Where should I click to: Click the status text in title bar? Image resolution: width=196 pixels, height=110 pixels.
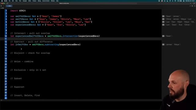click(x=64, y=3)
